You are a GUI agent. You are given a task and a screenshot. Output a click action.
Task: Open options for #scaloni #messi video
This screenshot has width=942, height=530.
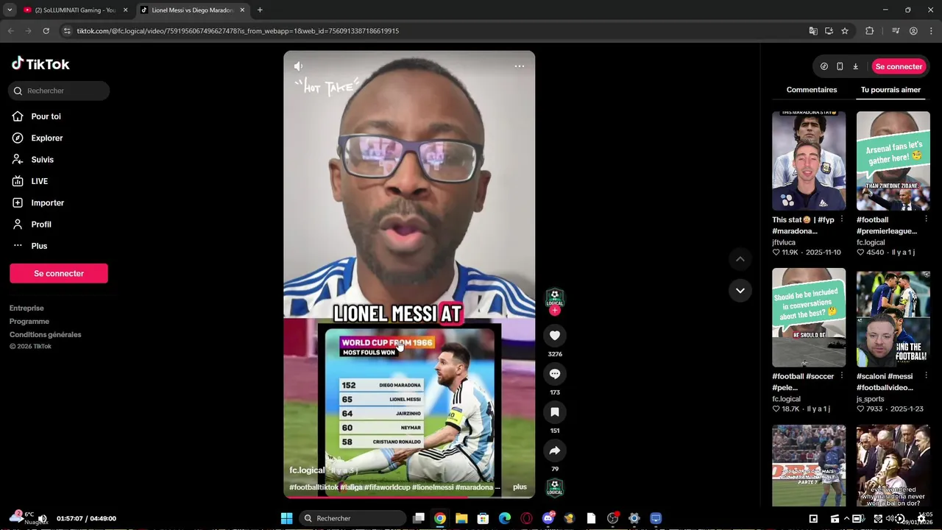[x=927, y=376]
